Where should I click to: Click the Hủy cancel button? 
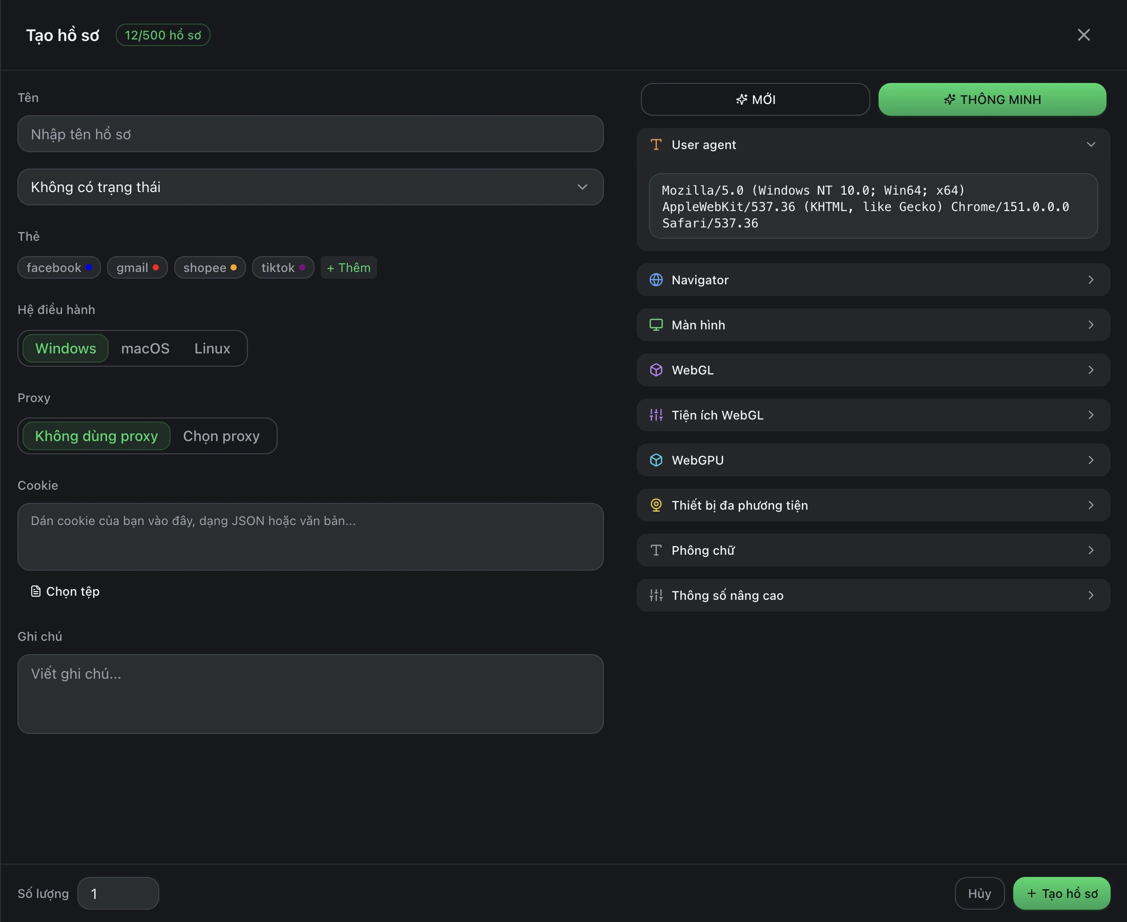pyautogui.click(x=979, y=893)
